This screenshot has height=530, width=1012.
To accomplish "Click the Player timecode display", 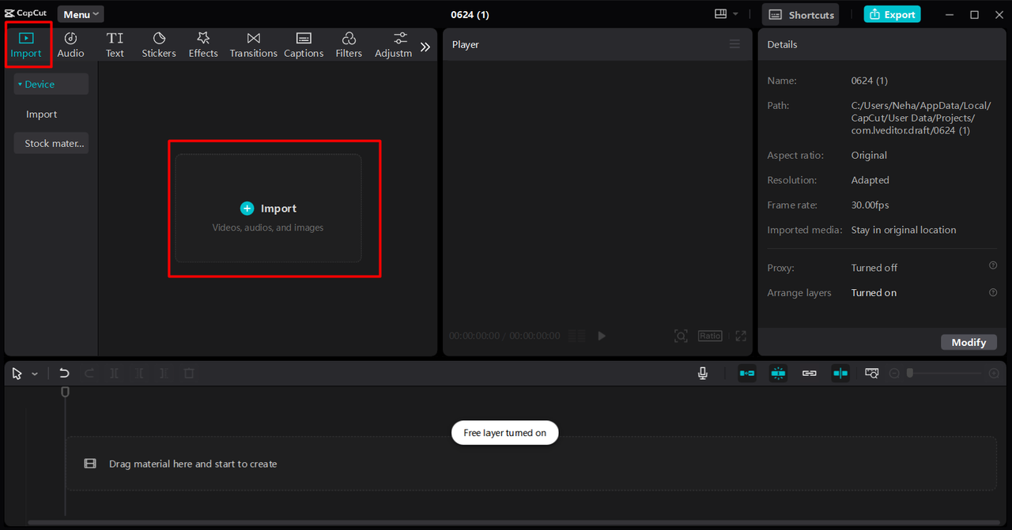I will point(504,336).
